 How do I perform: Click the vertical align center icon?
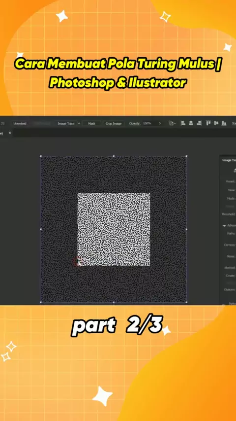pos(216,123)
